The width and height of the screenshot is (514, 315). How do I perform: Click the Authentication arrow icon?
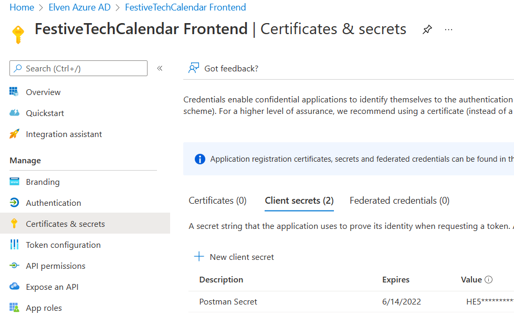(x=14, y=203)
